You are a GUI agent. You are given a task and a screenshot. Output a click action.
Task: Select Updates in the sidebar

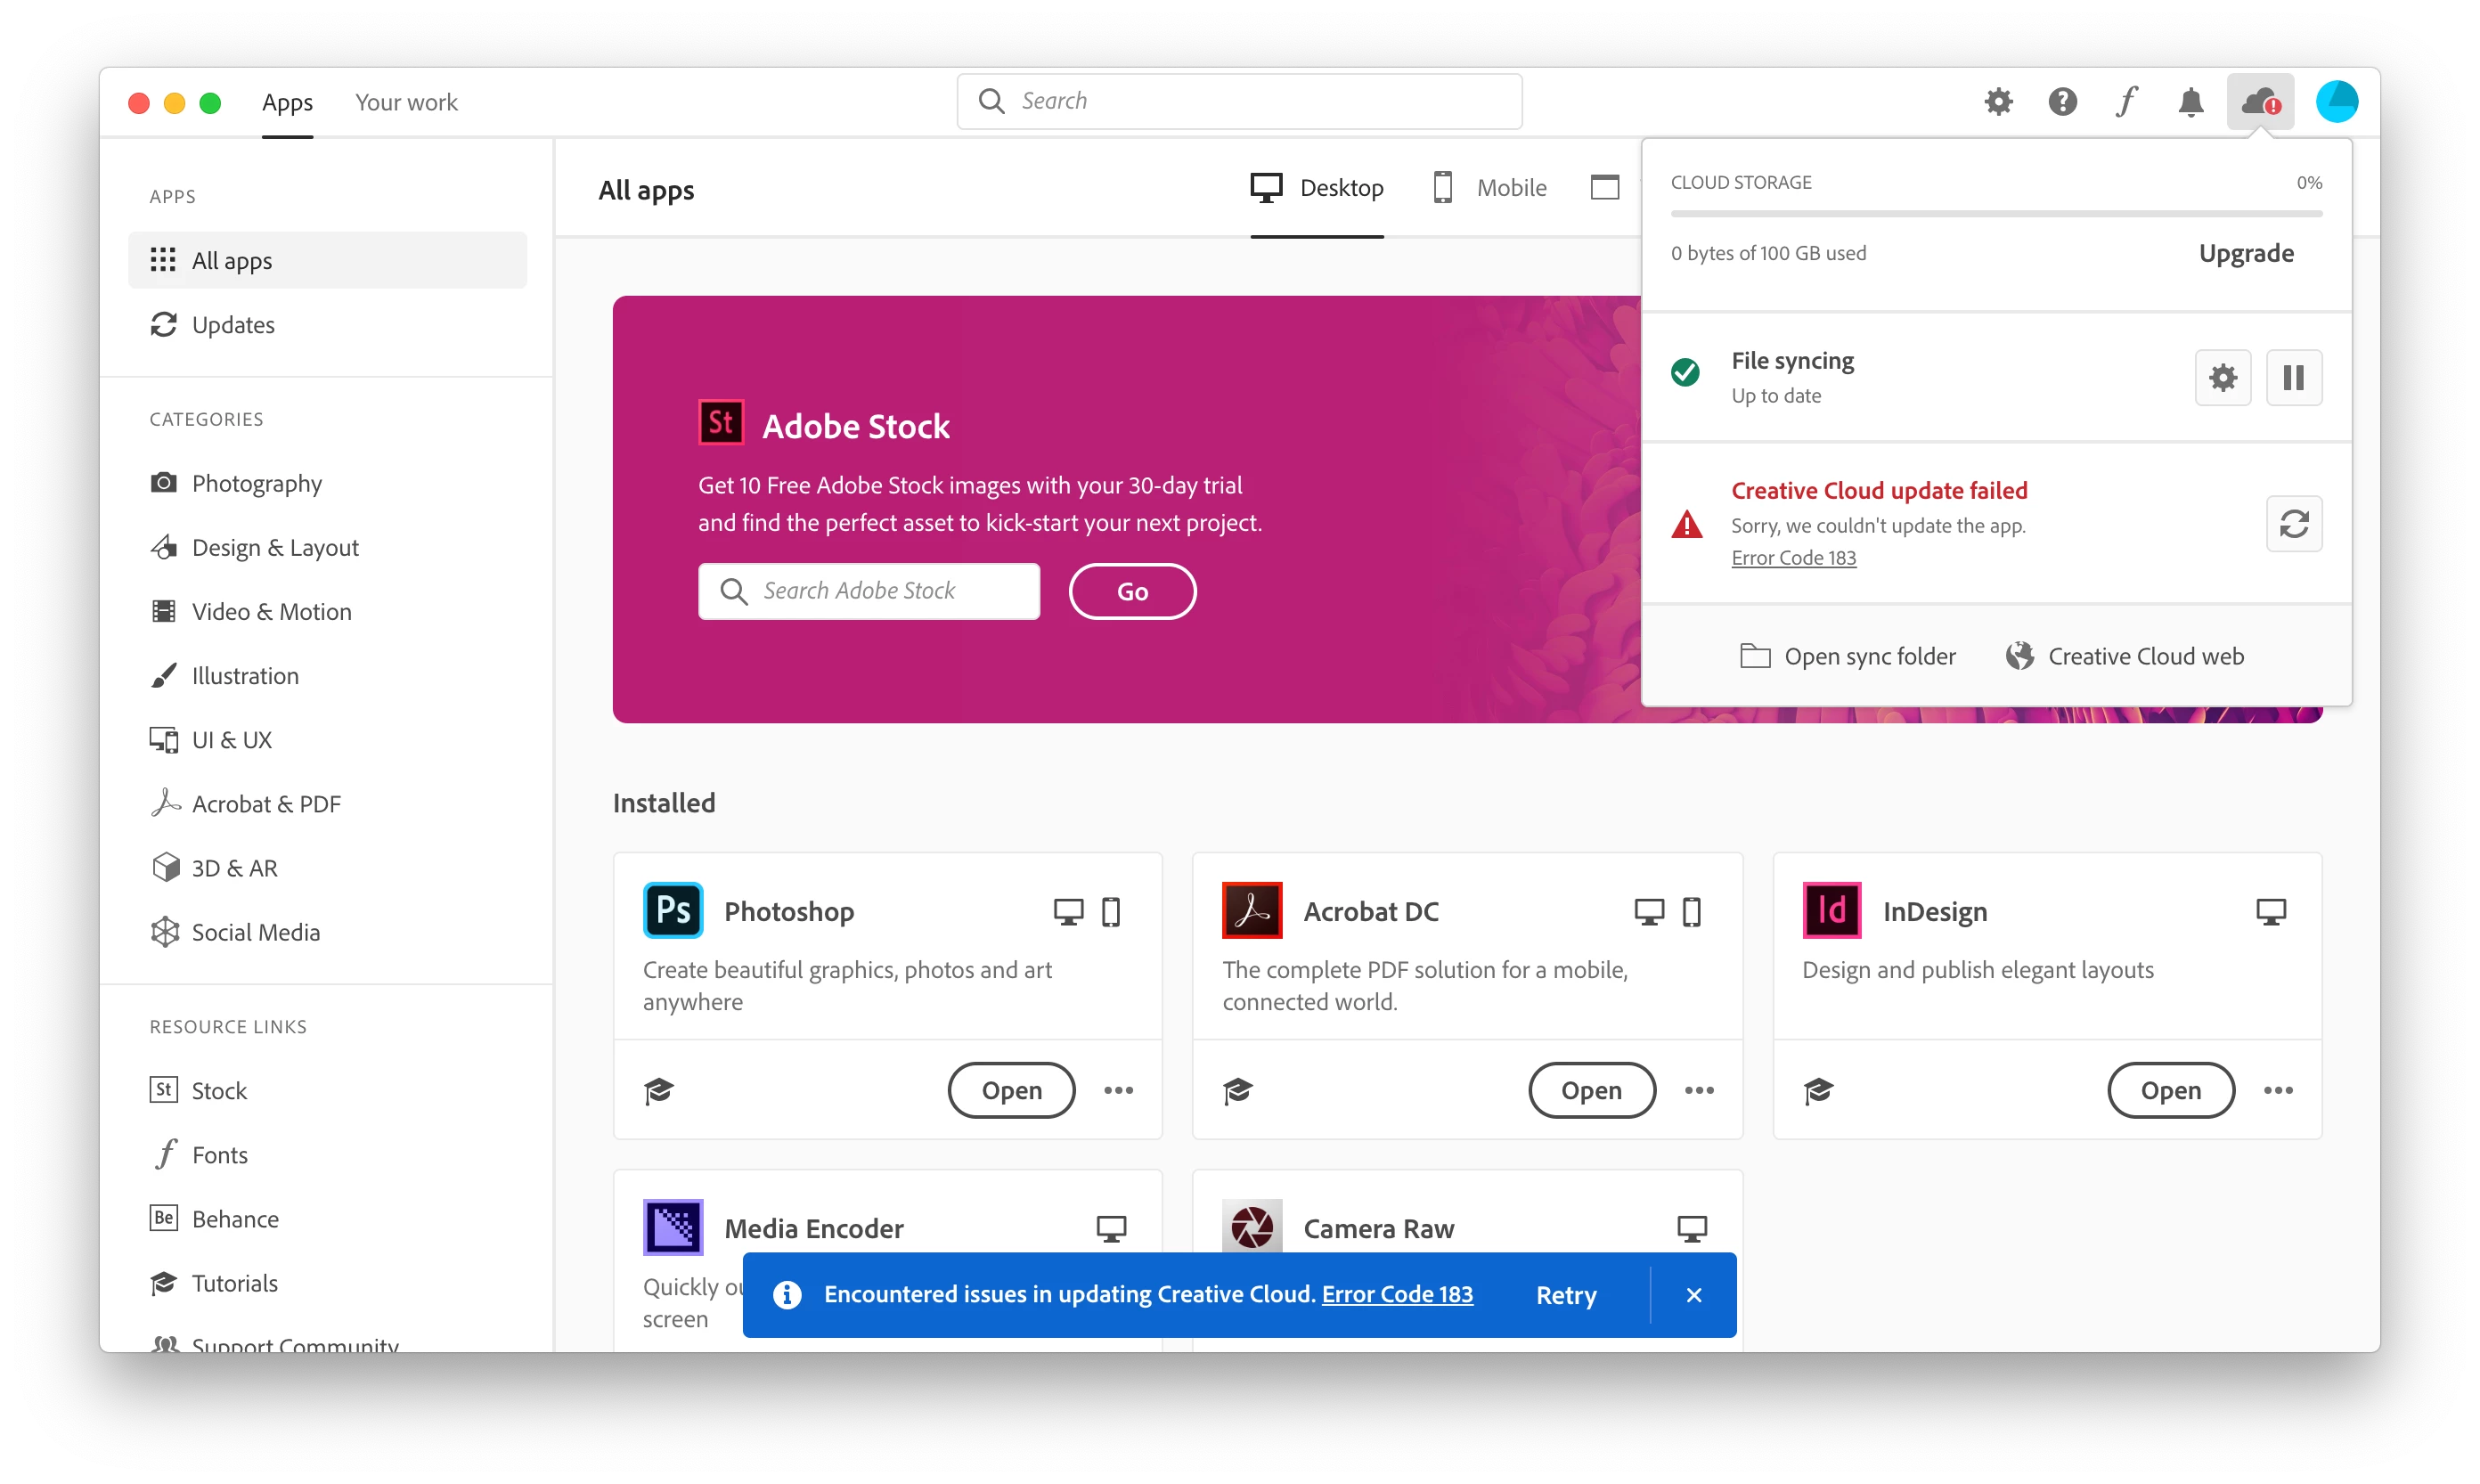(x=232, y=325)
